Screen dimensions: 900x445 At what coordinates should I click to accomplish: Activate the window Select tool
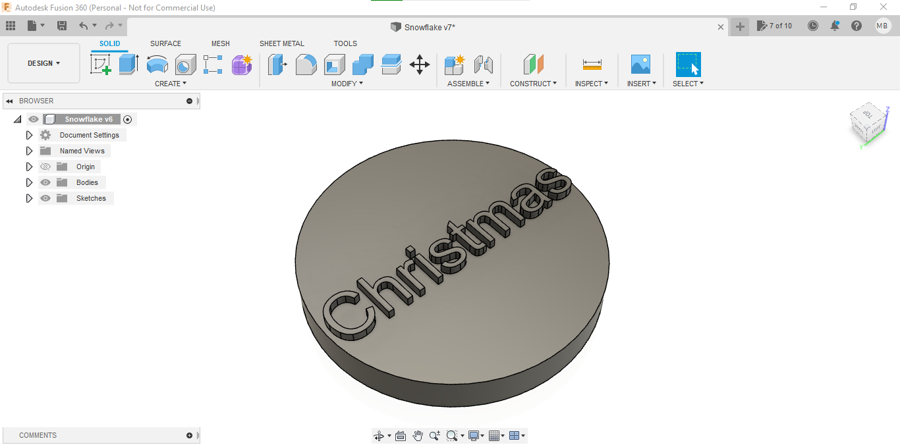click(689, 65)
